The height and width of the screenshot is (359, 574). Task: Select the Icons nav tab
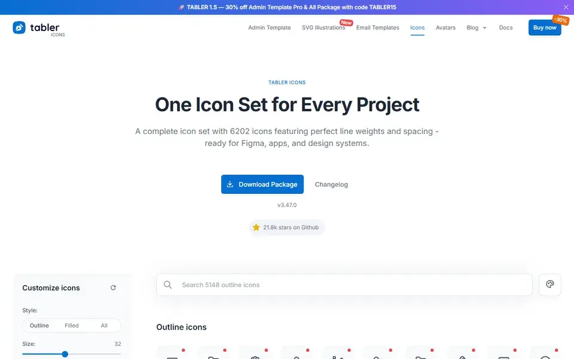point(417,28)
